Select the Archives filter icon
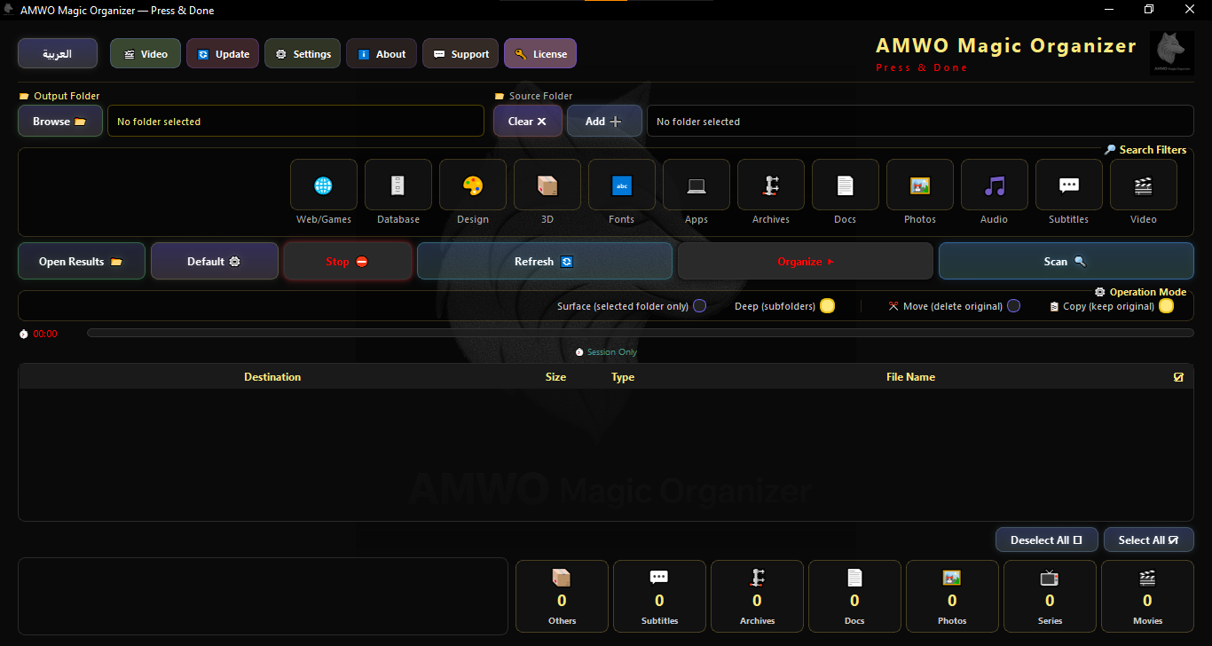 tap(771, 185)
